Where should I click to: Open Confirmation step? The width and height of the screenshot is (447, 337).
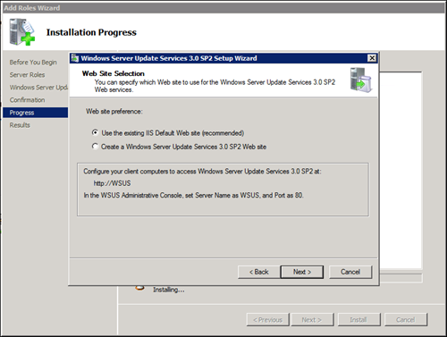point(27,100)
